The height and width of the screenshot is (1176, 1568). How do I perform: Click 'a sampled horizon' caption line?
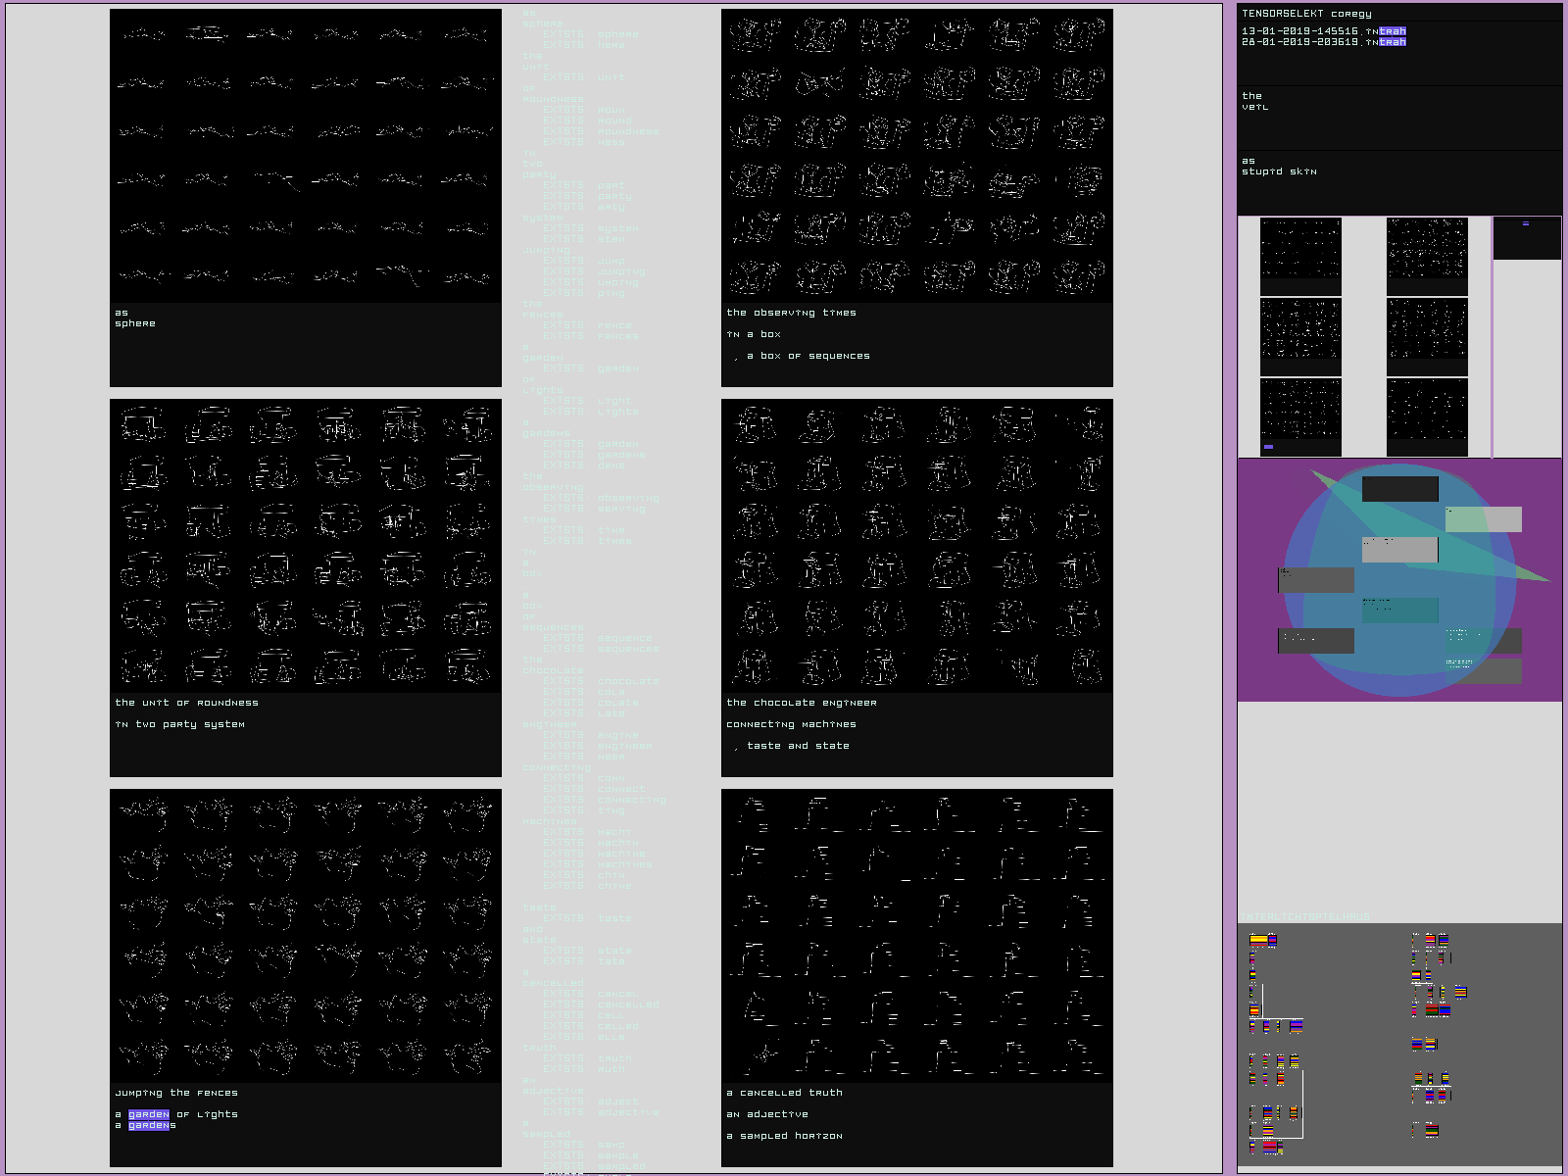(x=784, y=1136)
